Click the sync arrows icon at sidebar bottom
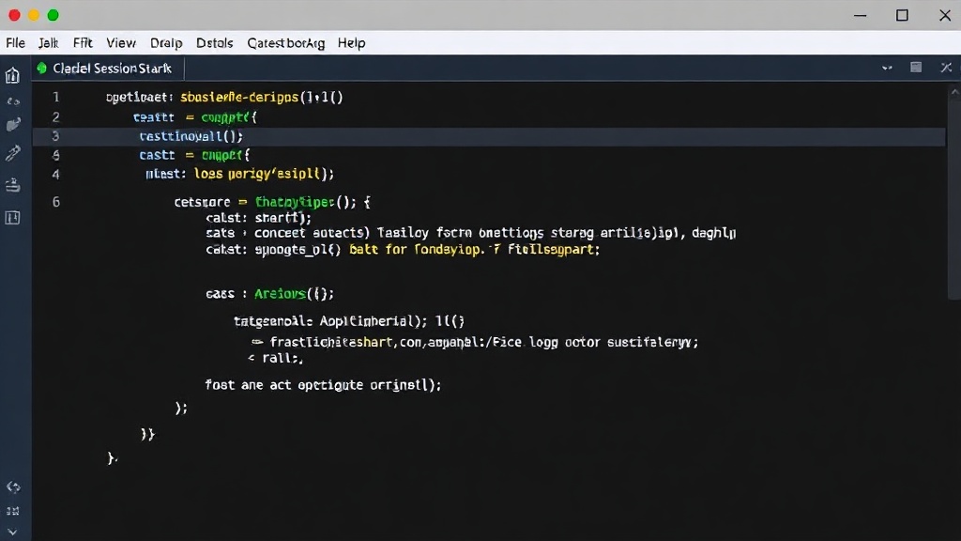This screenshot has height=541, width=961. coord(13,487)
